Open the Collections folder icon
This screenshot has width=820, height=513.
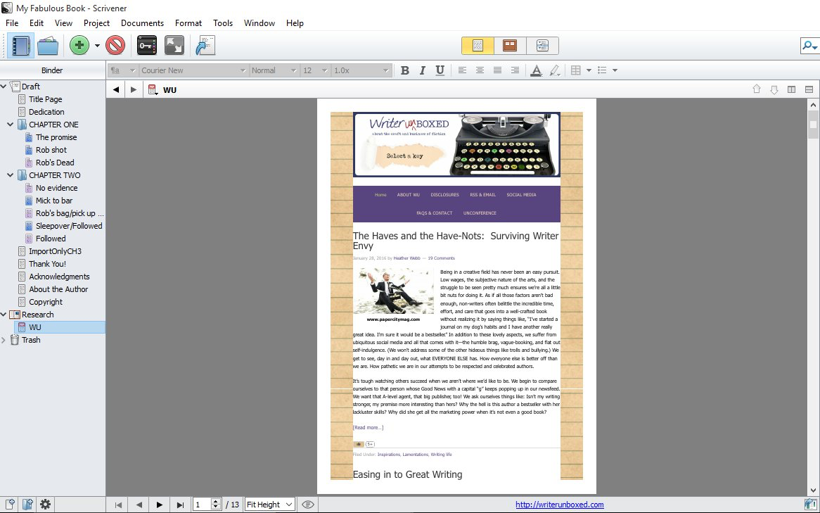tap(48, 46)
